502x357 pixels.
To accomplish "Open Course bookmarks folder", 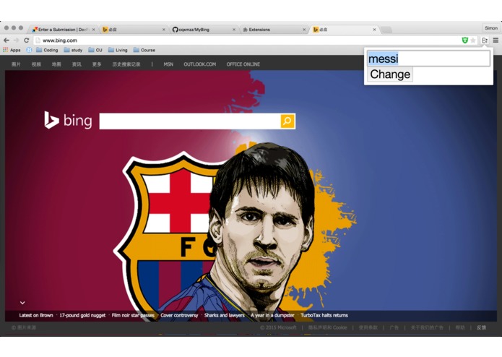I will pos(144,50).
